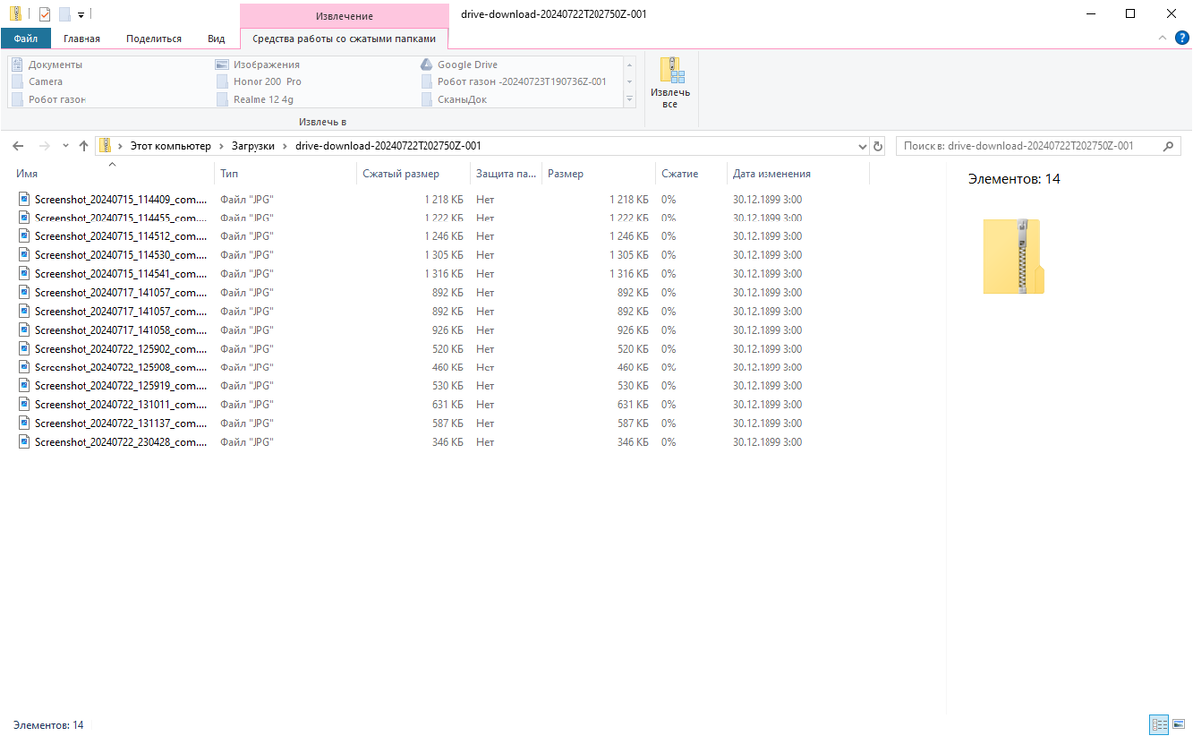Screen dimensions: 1193x736
Task: Go back with the Back arrow
Action: pos(18,146)
